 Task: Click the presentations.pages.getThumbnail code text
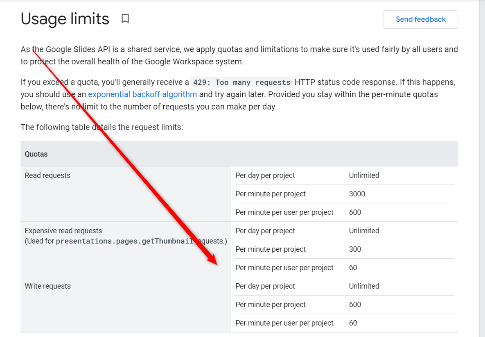click(125, 241)
